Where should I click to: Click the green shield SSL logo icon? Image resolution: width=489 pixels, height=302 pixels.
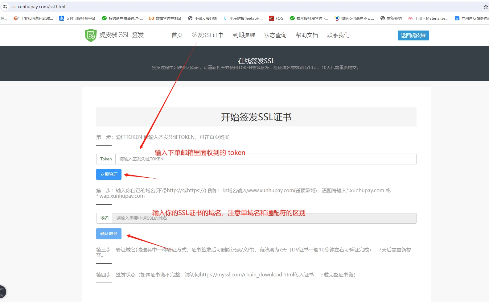tap(91, 35)
